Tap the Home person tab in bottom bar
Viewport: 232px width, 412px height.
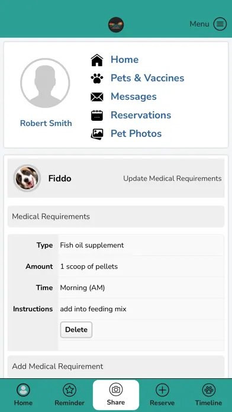tap(23, 395)
